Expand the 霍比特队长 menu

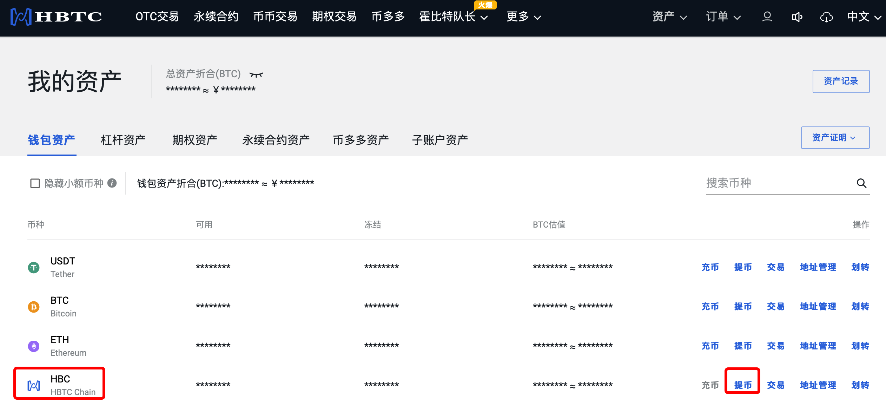point(454,17)
